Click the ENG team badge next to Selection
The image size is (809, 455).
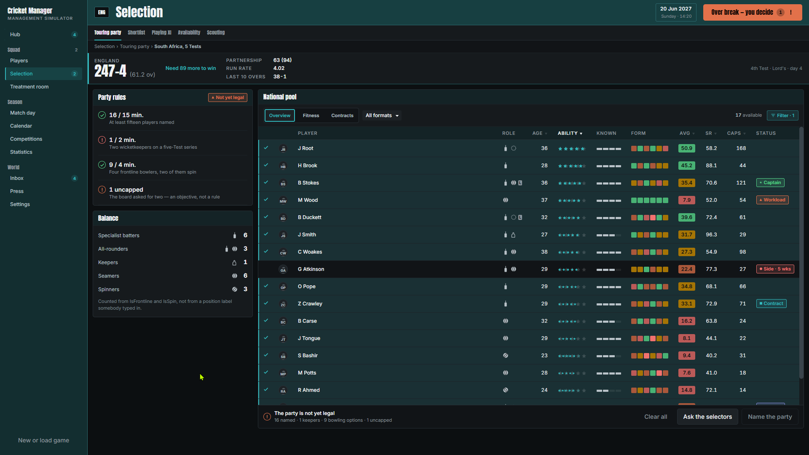102,12
